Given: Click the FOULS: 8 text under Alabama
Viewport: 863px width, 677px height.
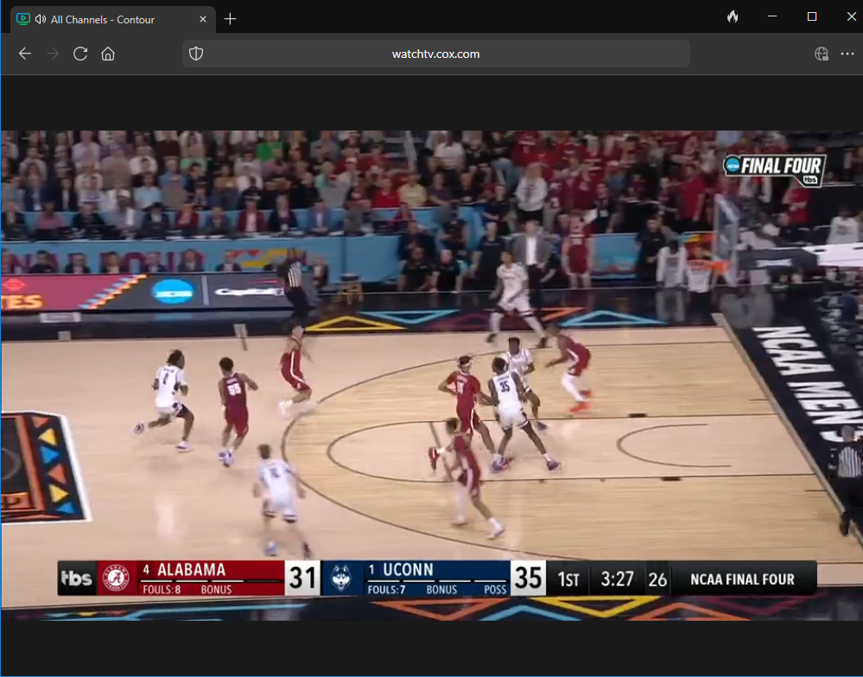Looking at the screenshot, I should click(x=162, y=590).
